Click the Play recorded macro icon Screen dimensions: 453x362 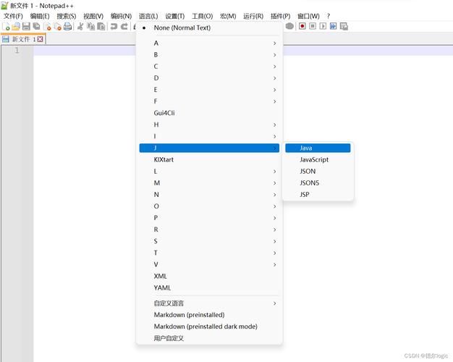point(323,26)
